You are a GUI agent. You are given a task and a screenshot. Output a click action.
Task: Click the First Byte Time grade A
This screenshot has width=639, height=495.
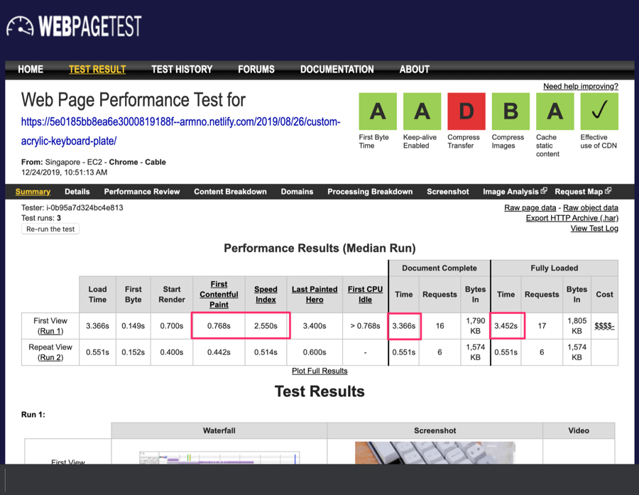coord(378,111)
